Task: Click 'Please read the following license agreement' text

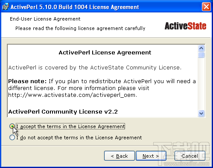Action: (x=80, y=28)
